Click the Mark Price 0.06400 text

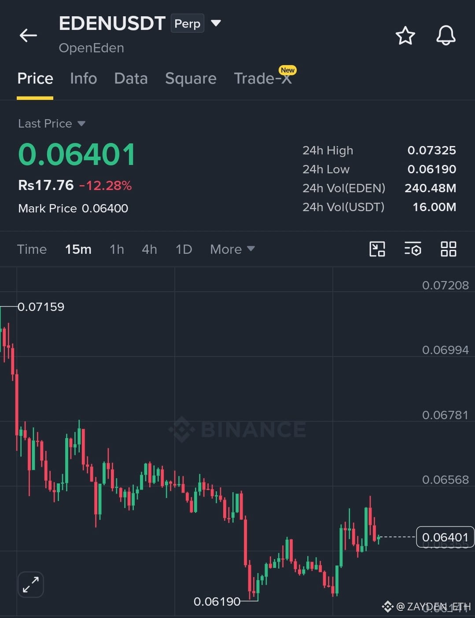tap(73, 208)
